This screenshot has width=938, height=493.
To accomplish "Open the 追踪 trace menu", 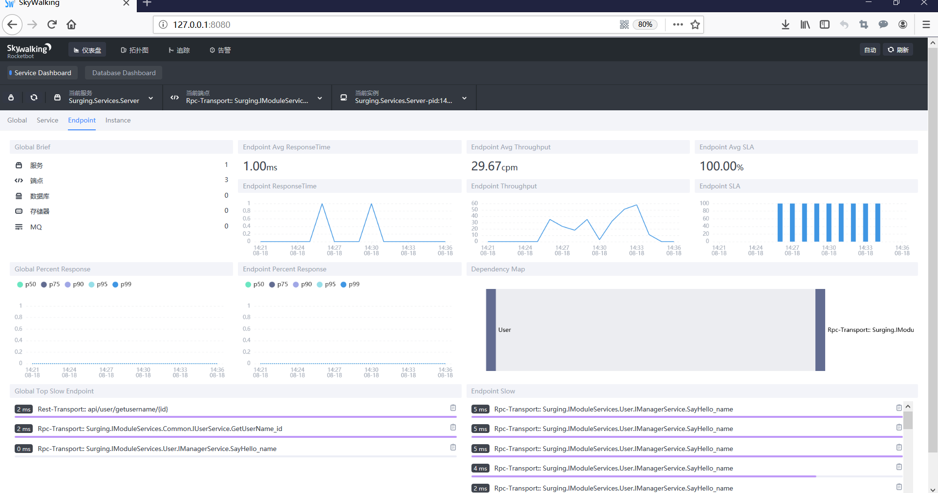I will click(x=179, y=50).
